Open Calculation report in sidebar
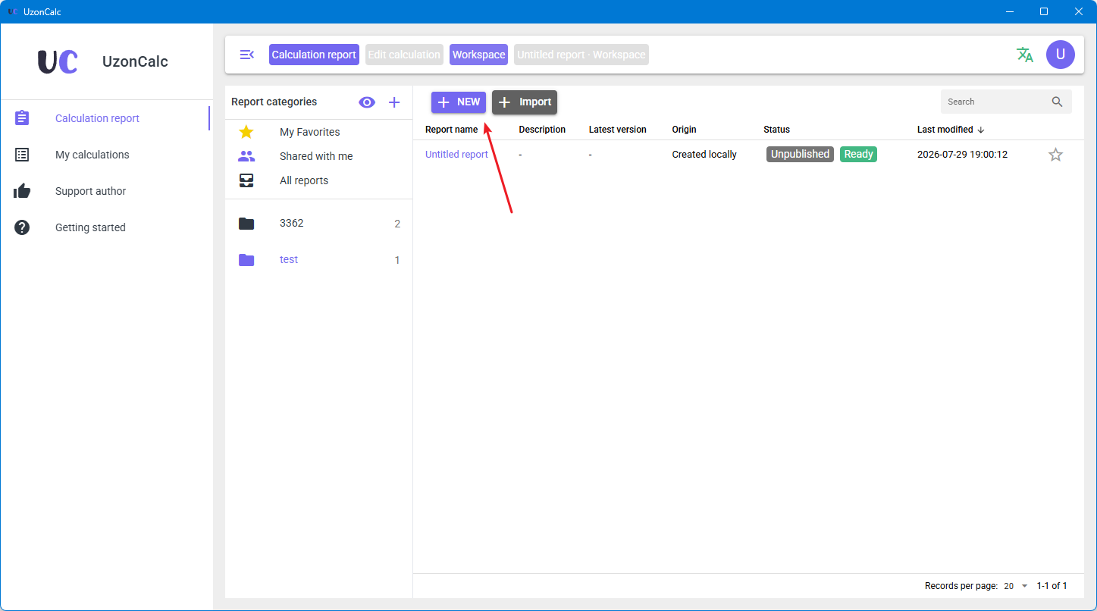 click(105, 118)
